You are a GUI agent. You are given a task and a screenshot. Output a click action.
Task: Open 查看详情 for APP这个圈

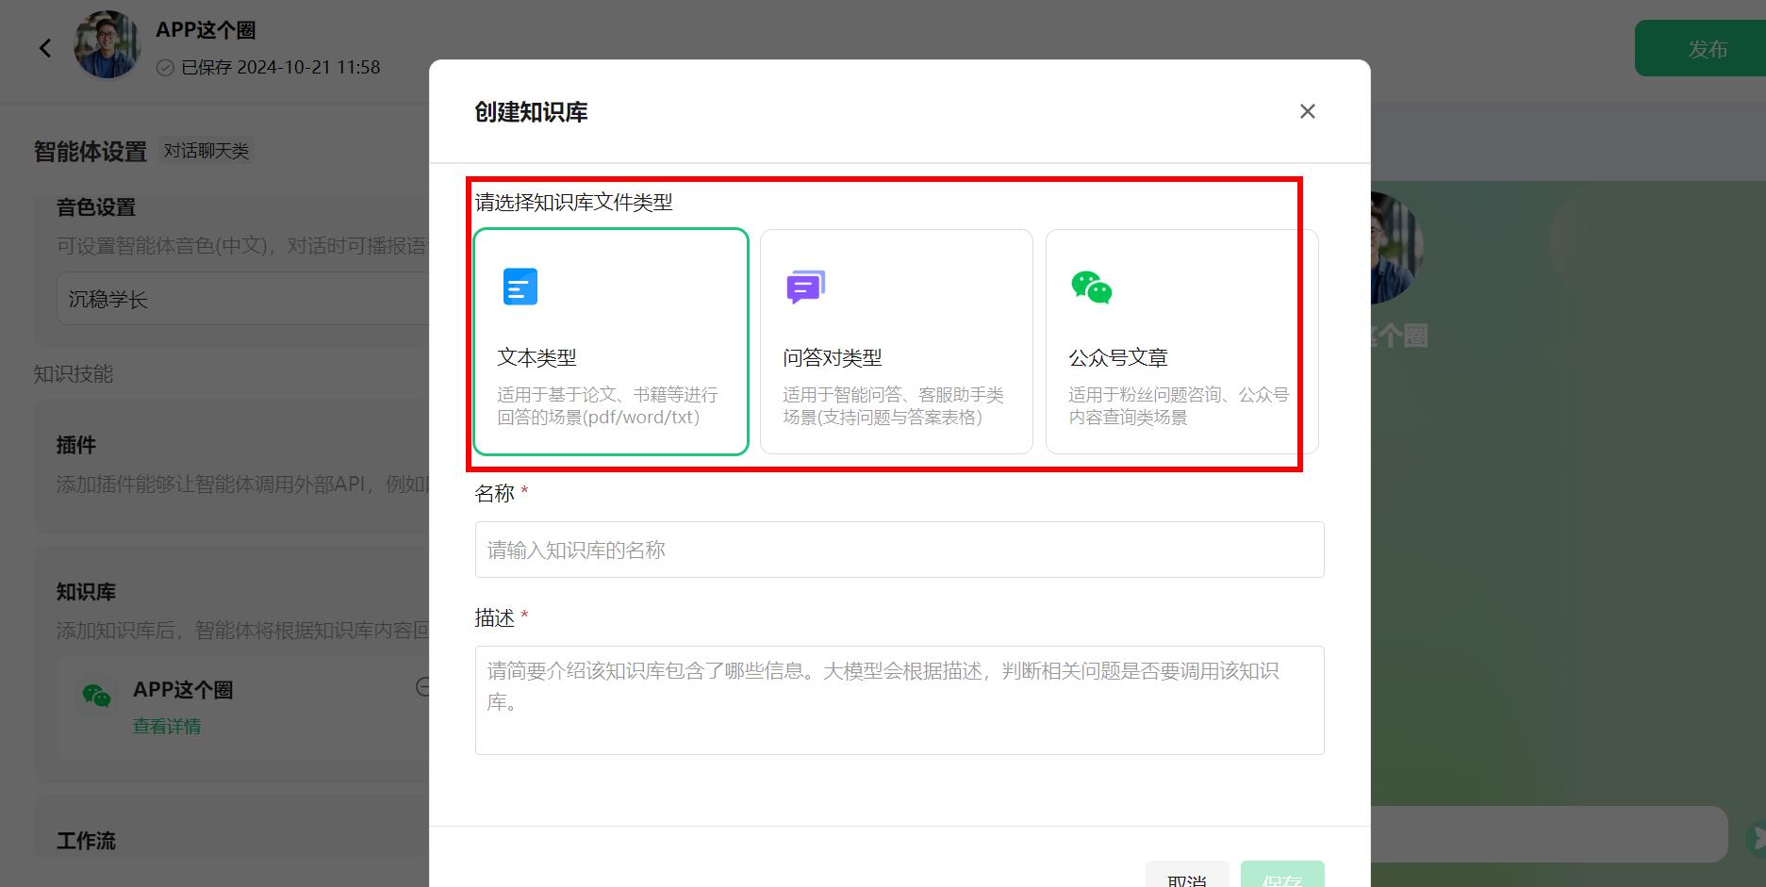167,726
